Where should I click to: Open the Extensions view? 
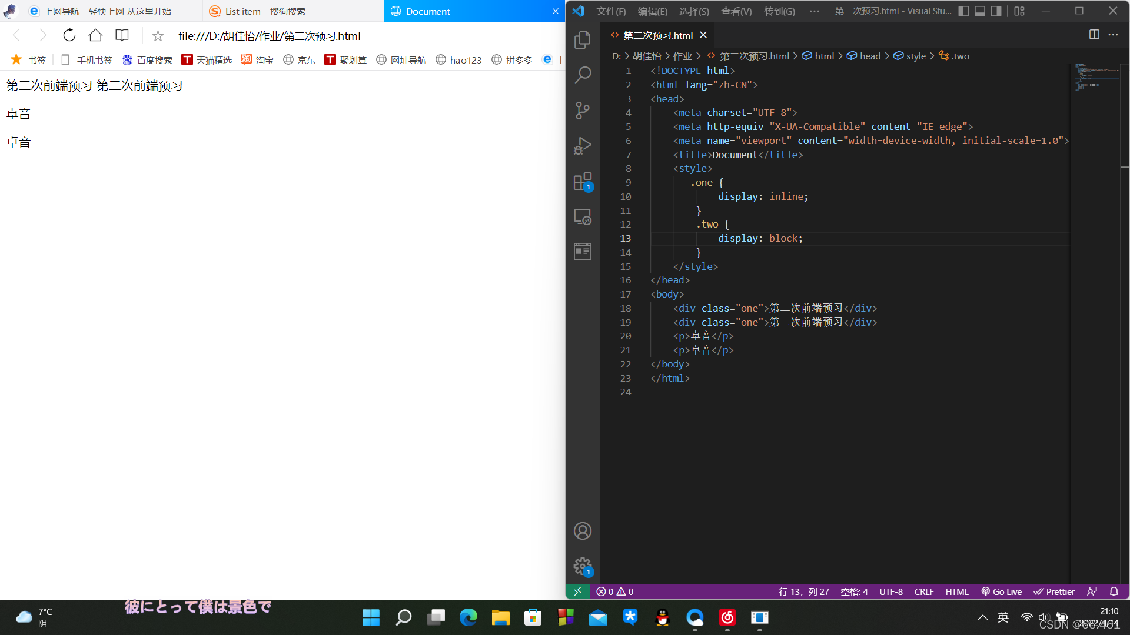coord(582,181)
